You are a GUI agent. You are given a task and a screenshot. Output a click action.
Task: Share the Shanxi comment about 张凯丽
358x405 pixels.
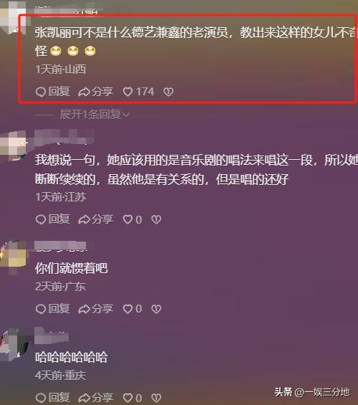click(x=96, y=92)
